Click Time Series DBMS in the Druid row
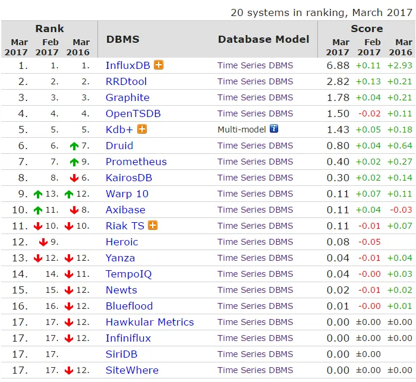This screenshot has height=382, width=416. 255,146
